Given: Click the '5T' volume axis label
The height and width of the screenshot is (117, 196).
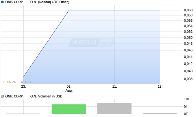Looking at the screenshot, I should (186, 106).
